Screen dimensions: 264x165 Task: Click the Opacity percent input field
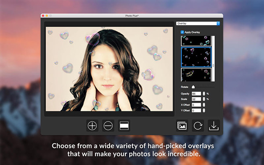tap(196, 94)
